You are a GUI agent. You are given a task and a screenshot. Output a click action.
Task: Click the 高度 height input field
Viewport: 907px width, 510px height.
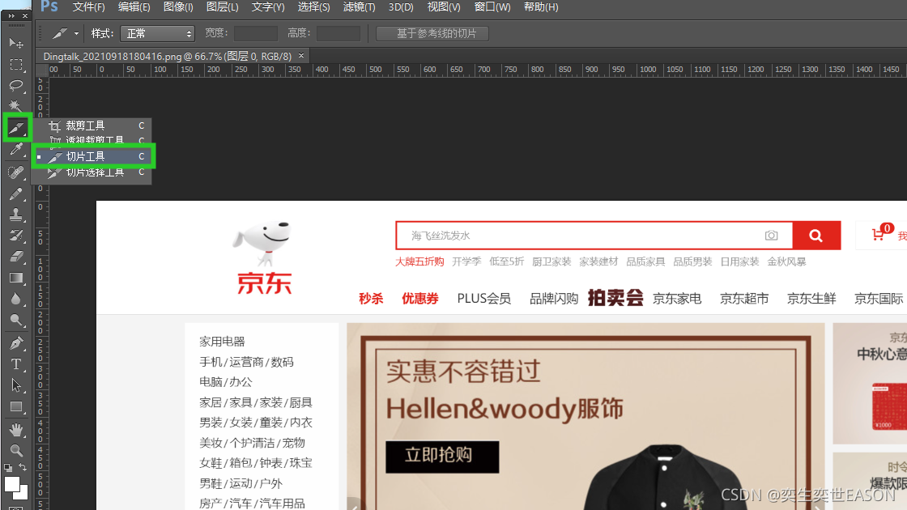click(x=339, y=33)
